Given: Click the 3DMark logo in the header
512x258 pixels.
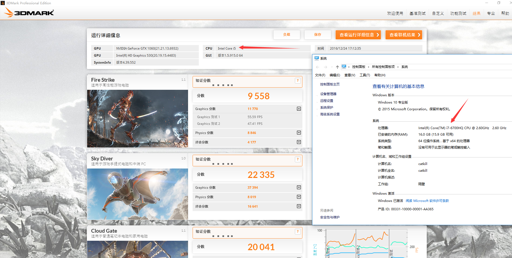Looking at the screenshot, I should 29,12.
